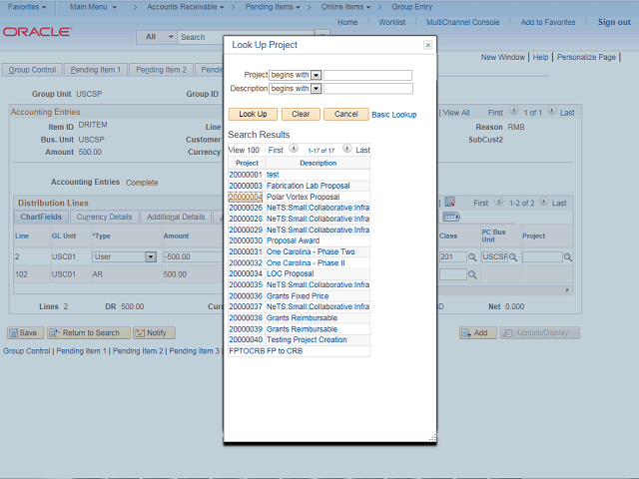The image size is (639, 479).
Task: Click the Oracle logo
Action: pos(37,32)
